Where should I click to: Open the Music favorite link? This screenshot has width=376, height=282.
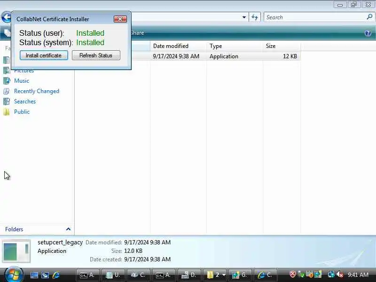tap(22, 81)
